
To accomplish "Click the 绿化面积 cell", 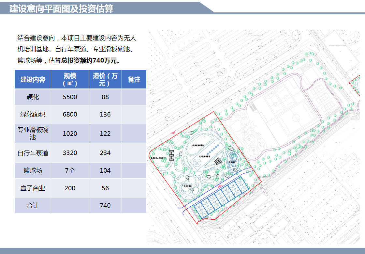I will [33, 114].
